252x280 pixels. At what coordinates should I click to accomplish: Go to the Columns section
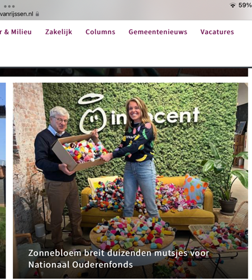pos(101,32)
